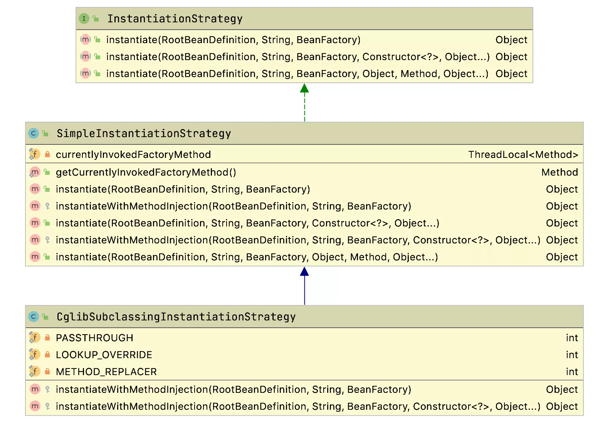This screenshot has width=615, height=429.
Task: Select the InstantiationStrategy class title
Action: point(175,18)
